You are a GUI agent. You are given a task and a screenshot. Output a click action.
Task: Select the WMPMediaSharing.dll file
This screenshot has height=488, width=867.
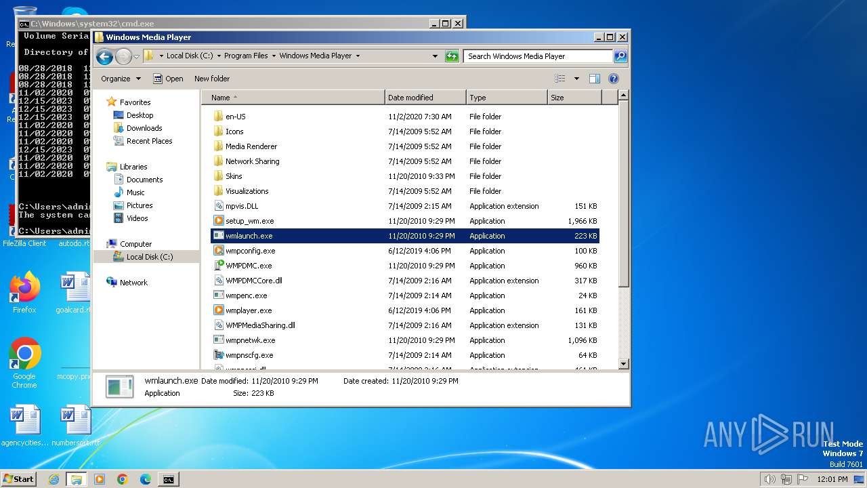(x=260, y=325)
